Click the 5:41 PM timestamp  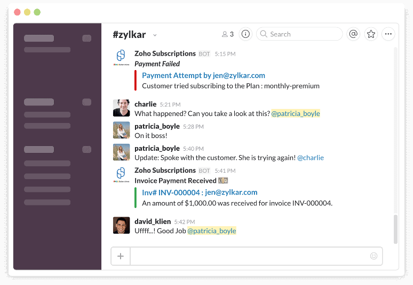(x=225, y=171)
